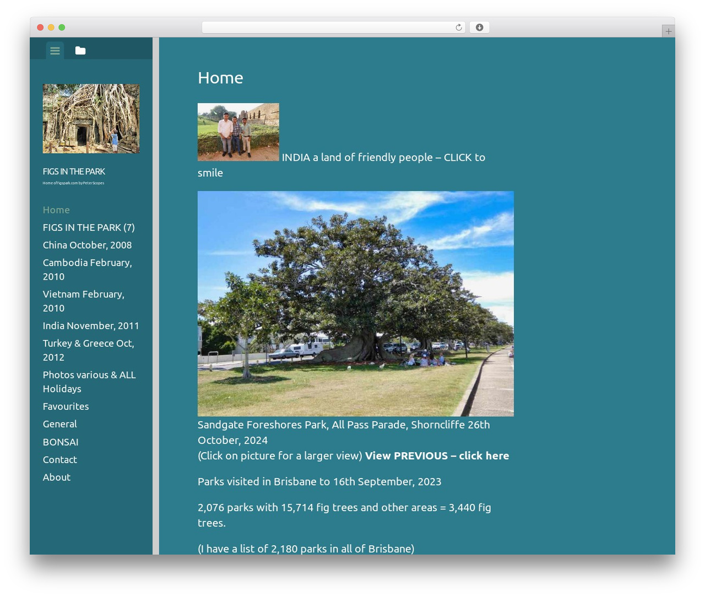Click Parks visited in Brisbane text
705x597 pixels.
[319, 481]
